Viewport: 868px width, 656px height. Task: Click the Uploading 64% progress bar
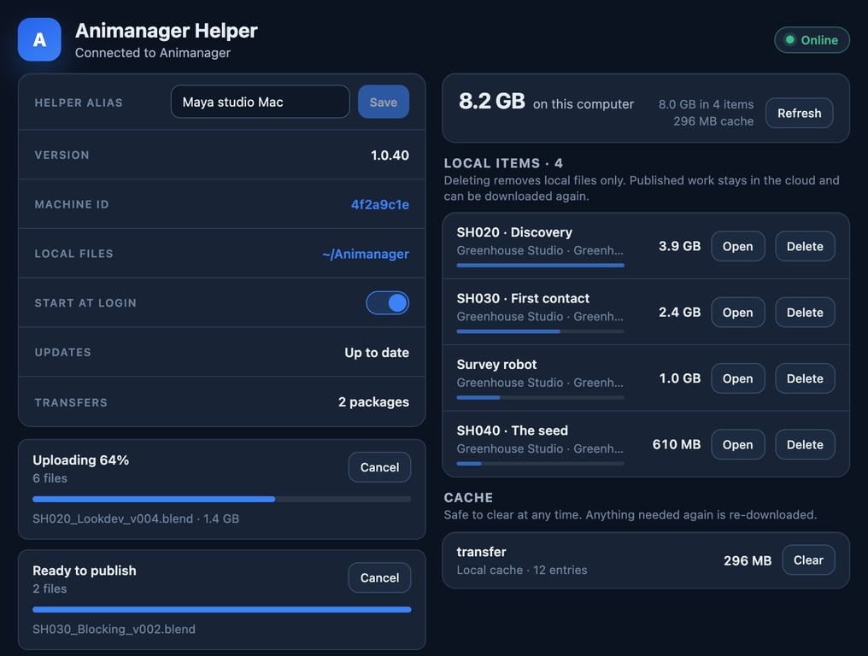coord(221,499)
